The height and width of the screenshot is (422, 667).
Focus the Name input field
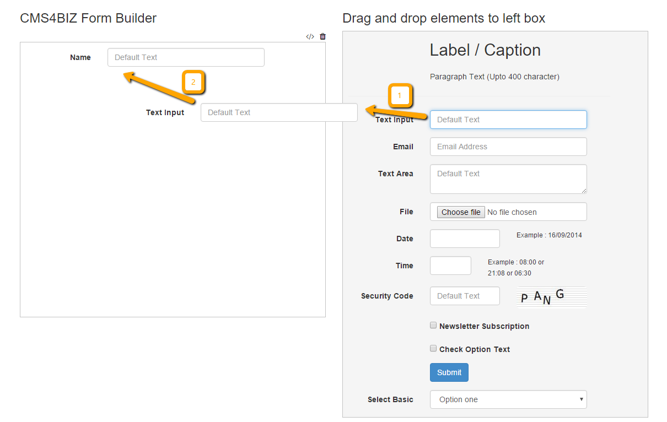click(x=186, y=57)
